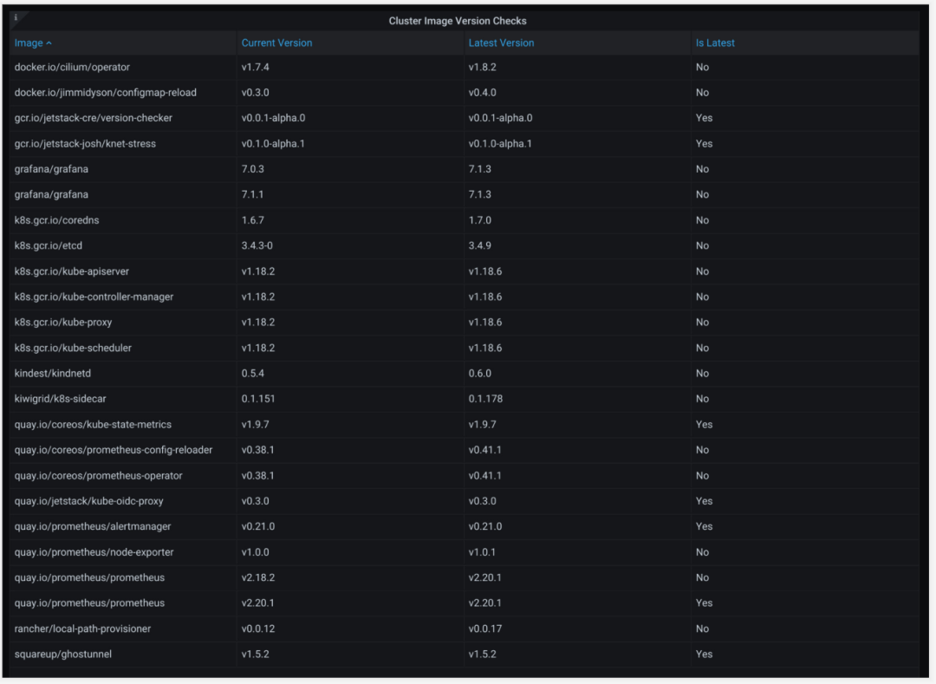The height and width of the screenshot is (684, 936).
Task: Sort table by Current Version column
Action: [276, 43]
